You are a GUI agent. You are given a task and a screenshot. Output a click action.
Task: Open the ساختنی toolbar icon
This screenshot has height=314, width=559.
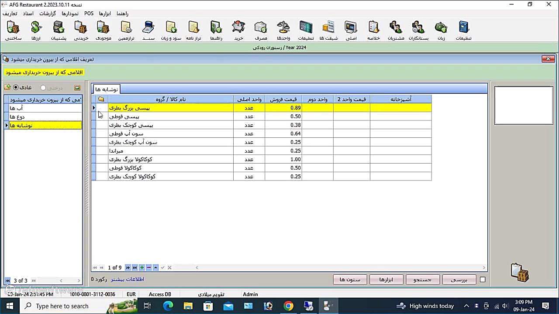point(14,31)
